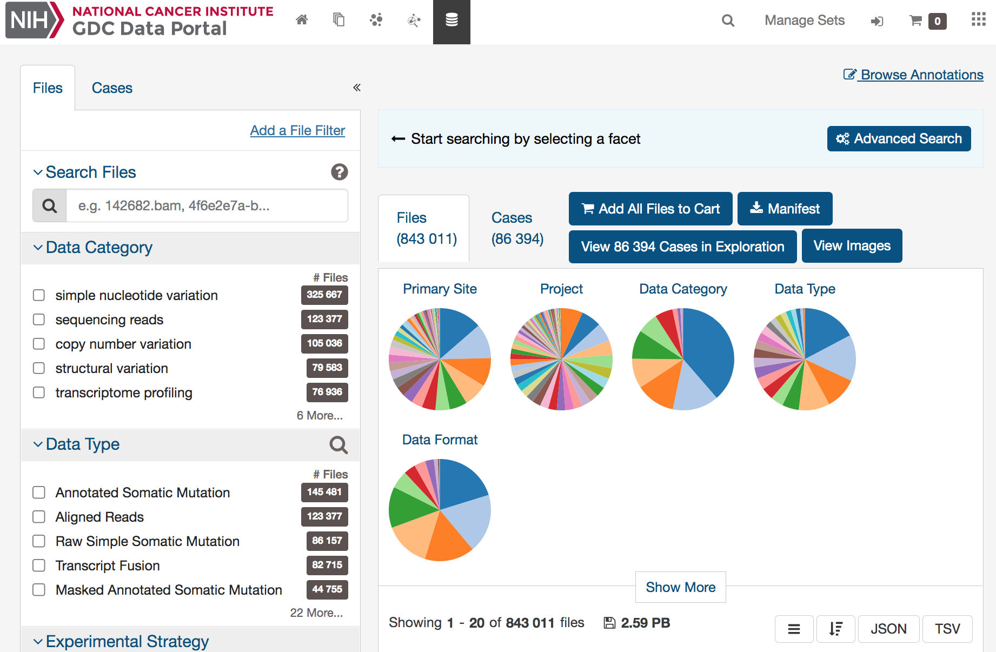Viewport: 996px width, 652px height.
Task: Open the shopping cart icon
Action: 915,20
